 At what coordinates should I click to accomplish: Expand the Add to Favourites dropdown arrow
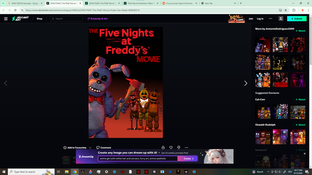click(90, 148)
